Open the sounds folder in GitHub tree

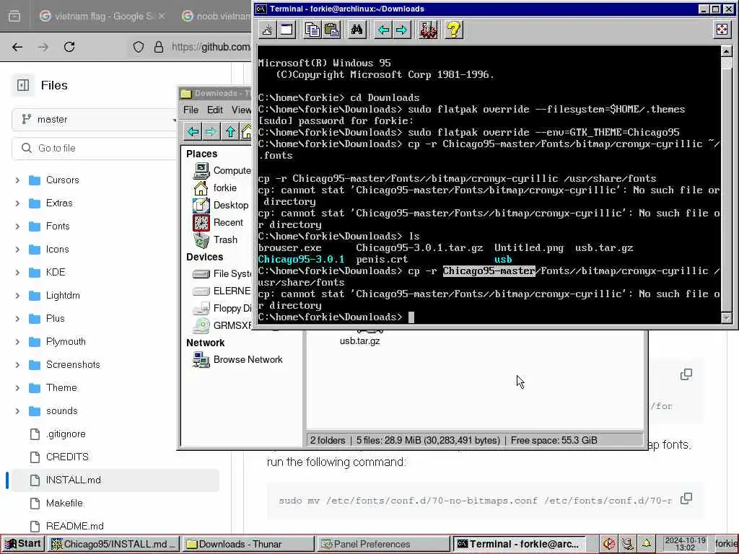tap(62, 410)
